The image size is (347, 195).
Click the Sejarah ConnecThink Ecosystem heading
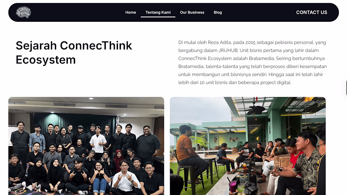(x=74, y=53)
